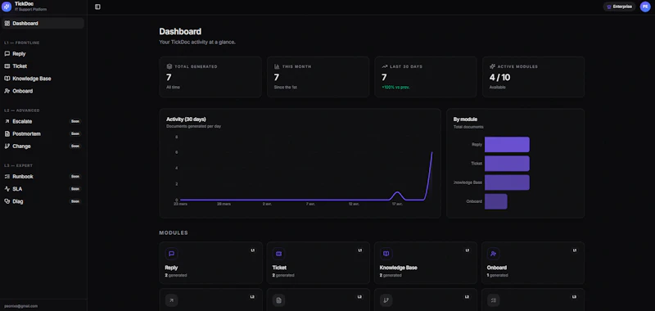Click the Total Generated stat card
Screen dimensions: 655x311
pos(210,77)
